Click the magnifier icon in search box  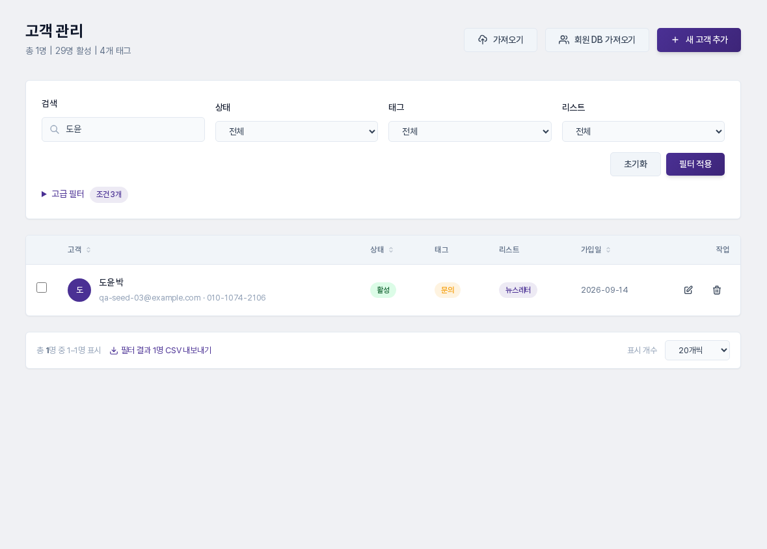[x=55, y=129]
